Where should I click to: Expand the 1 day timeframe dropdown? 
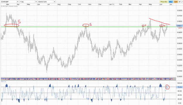point(36,2)
